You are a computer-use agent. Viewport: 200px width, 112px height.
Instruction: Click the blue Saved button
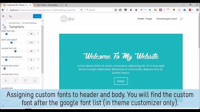tap(37, 16)
